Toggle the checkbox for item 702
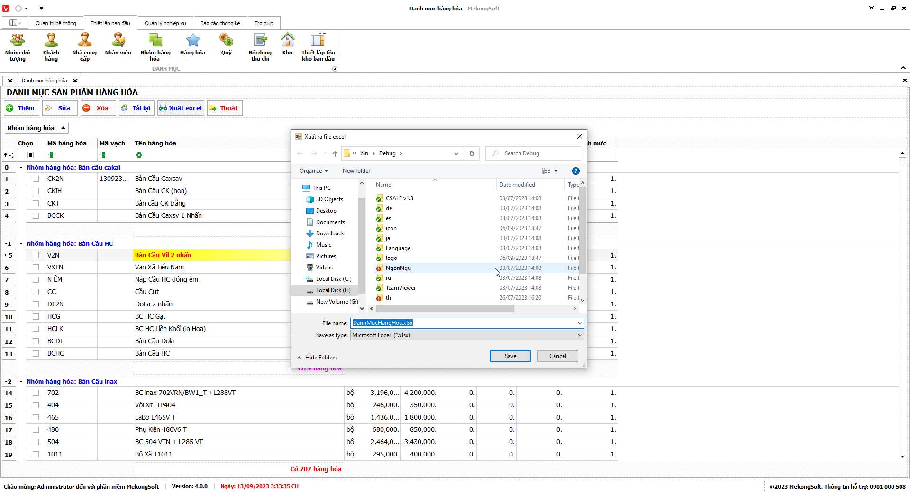The height and width of the screenshot is (492, 910). [36, 393]
